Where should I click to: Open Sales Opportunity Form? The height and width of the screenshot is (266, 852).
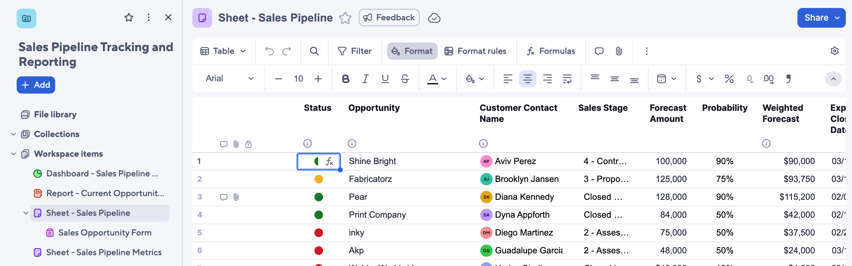[x=99, y=233]
